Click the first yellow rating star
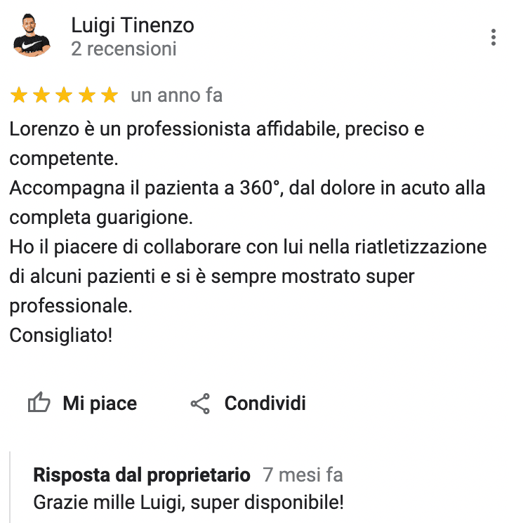The height and width of the screenshot is (523, 509). click(19, 95)
